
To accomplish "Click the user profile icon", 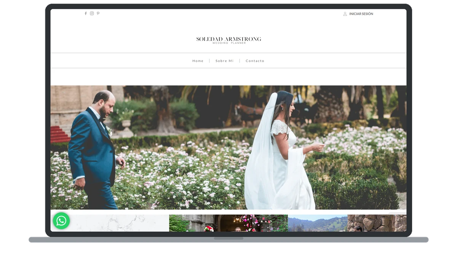I will pos(345,14).
